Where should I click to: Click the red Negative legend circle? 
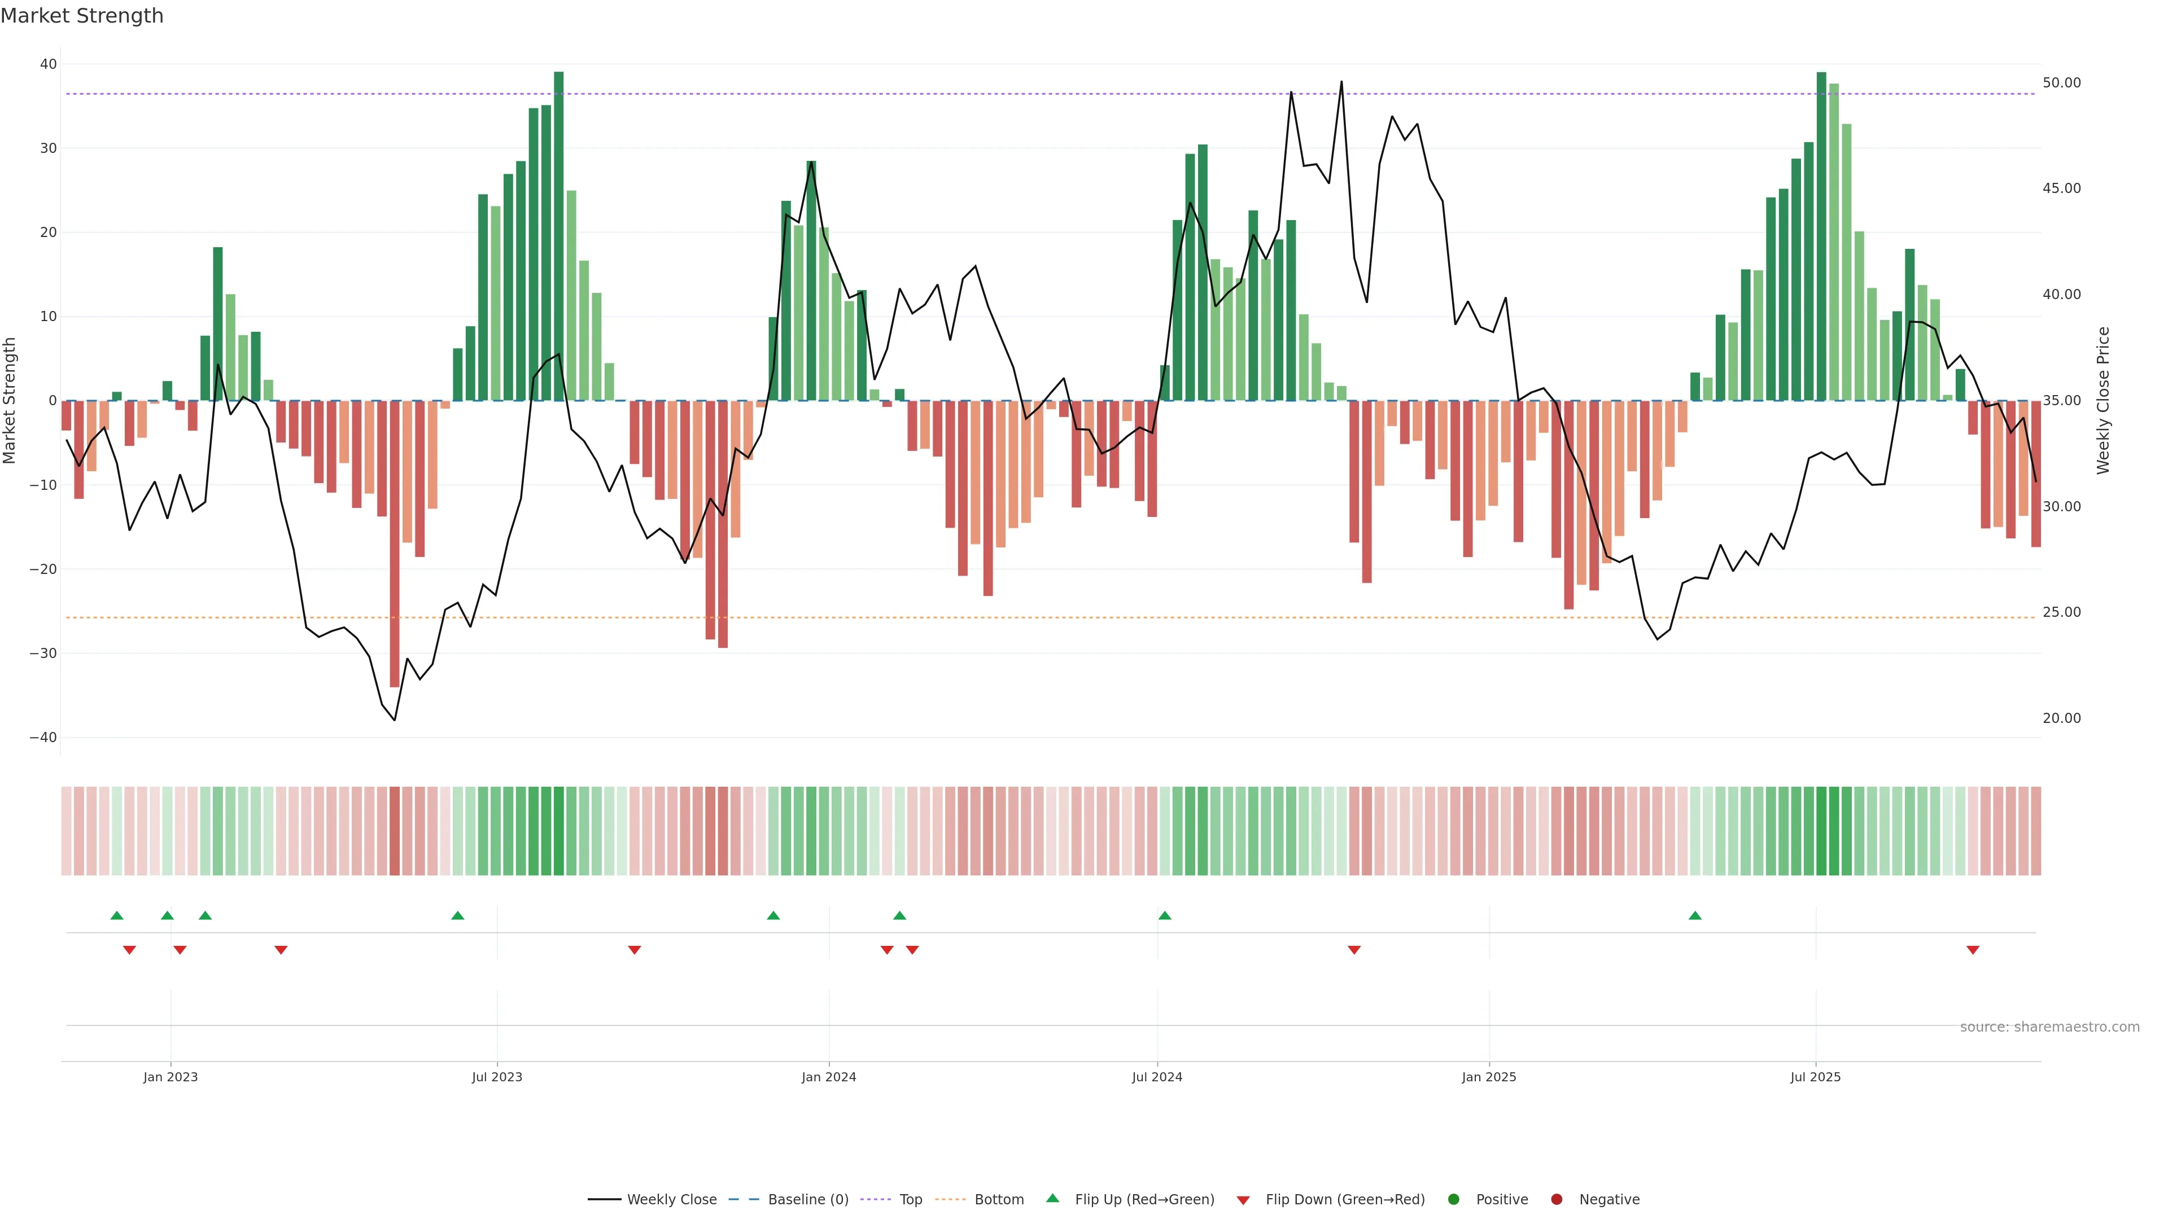[1556, 1199]
